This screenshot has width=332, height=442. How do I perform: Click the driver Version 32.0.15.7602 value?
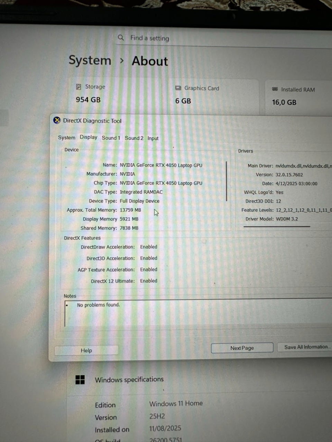[x=289, y=175]
